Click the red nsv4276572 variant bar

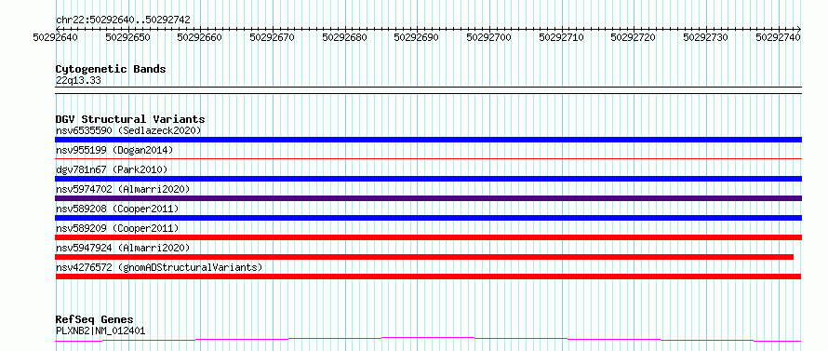(x=428, y=277)
